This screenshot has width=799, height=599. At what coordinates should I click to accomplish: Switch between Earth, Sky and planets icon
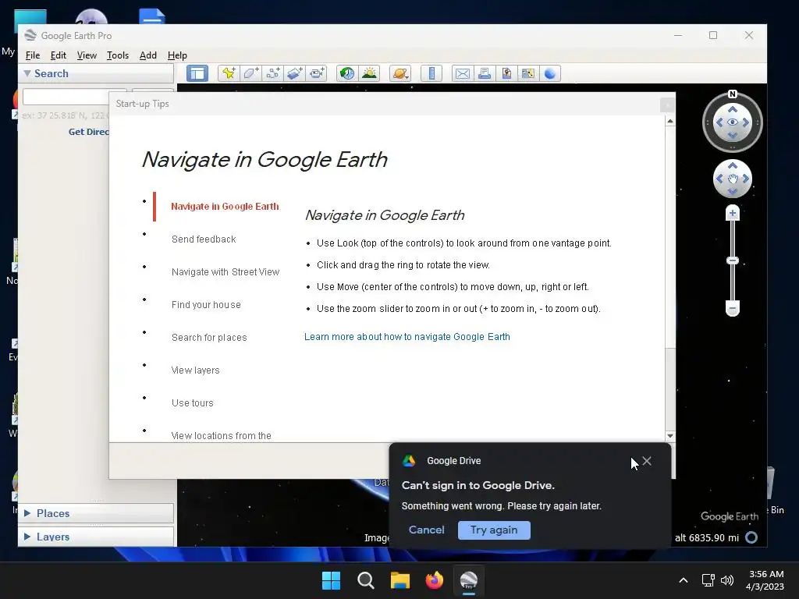400,73
